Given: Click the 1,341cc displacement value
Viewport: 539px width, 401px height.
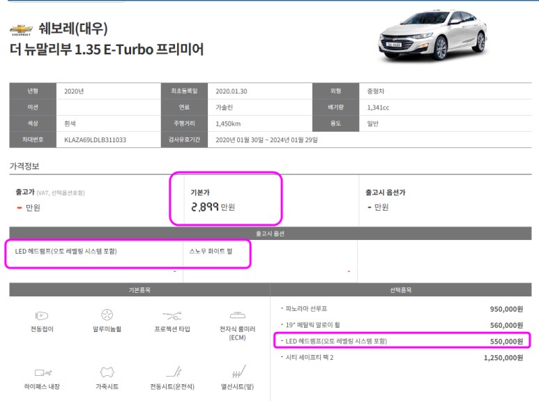Looking at the screenshot, I should click(378, 107).
